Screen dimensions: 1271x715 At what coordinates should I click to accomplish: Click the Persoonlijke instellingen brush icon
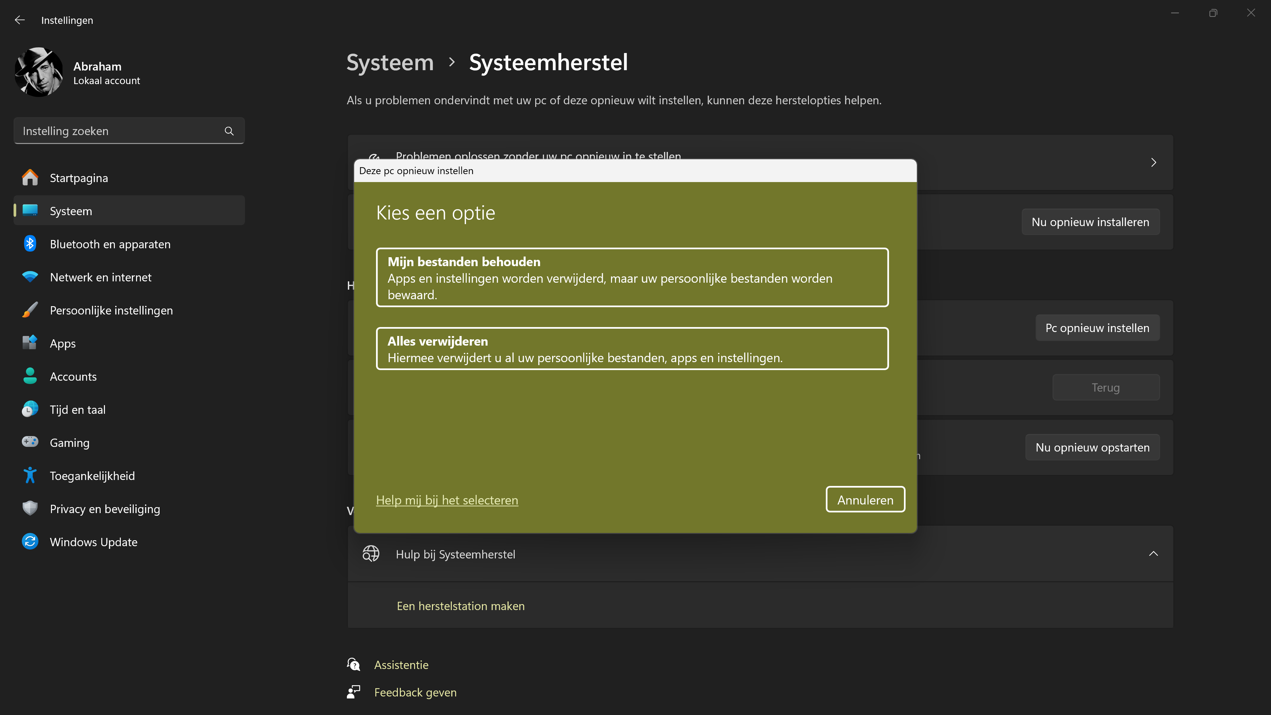pyautogui.click(x=29, y=310)
